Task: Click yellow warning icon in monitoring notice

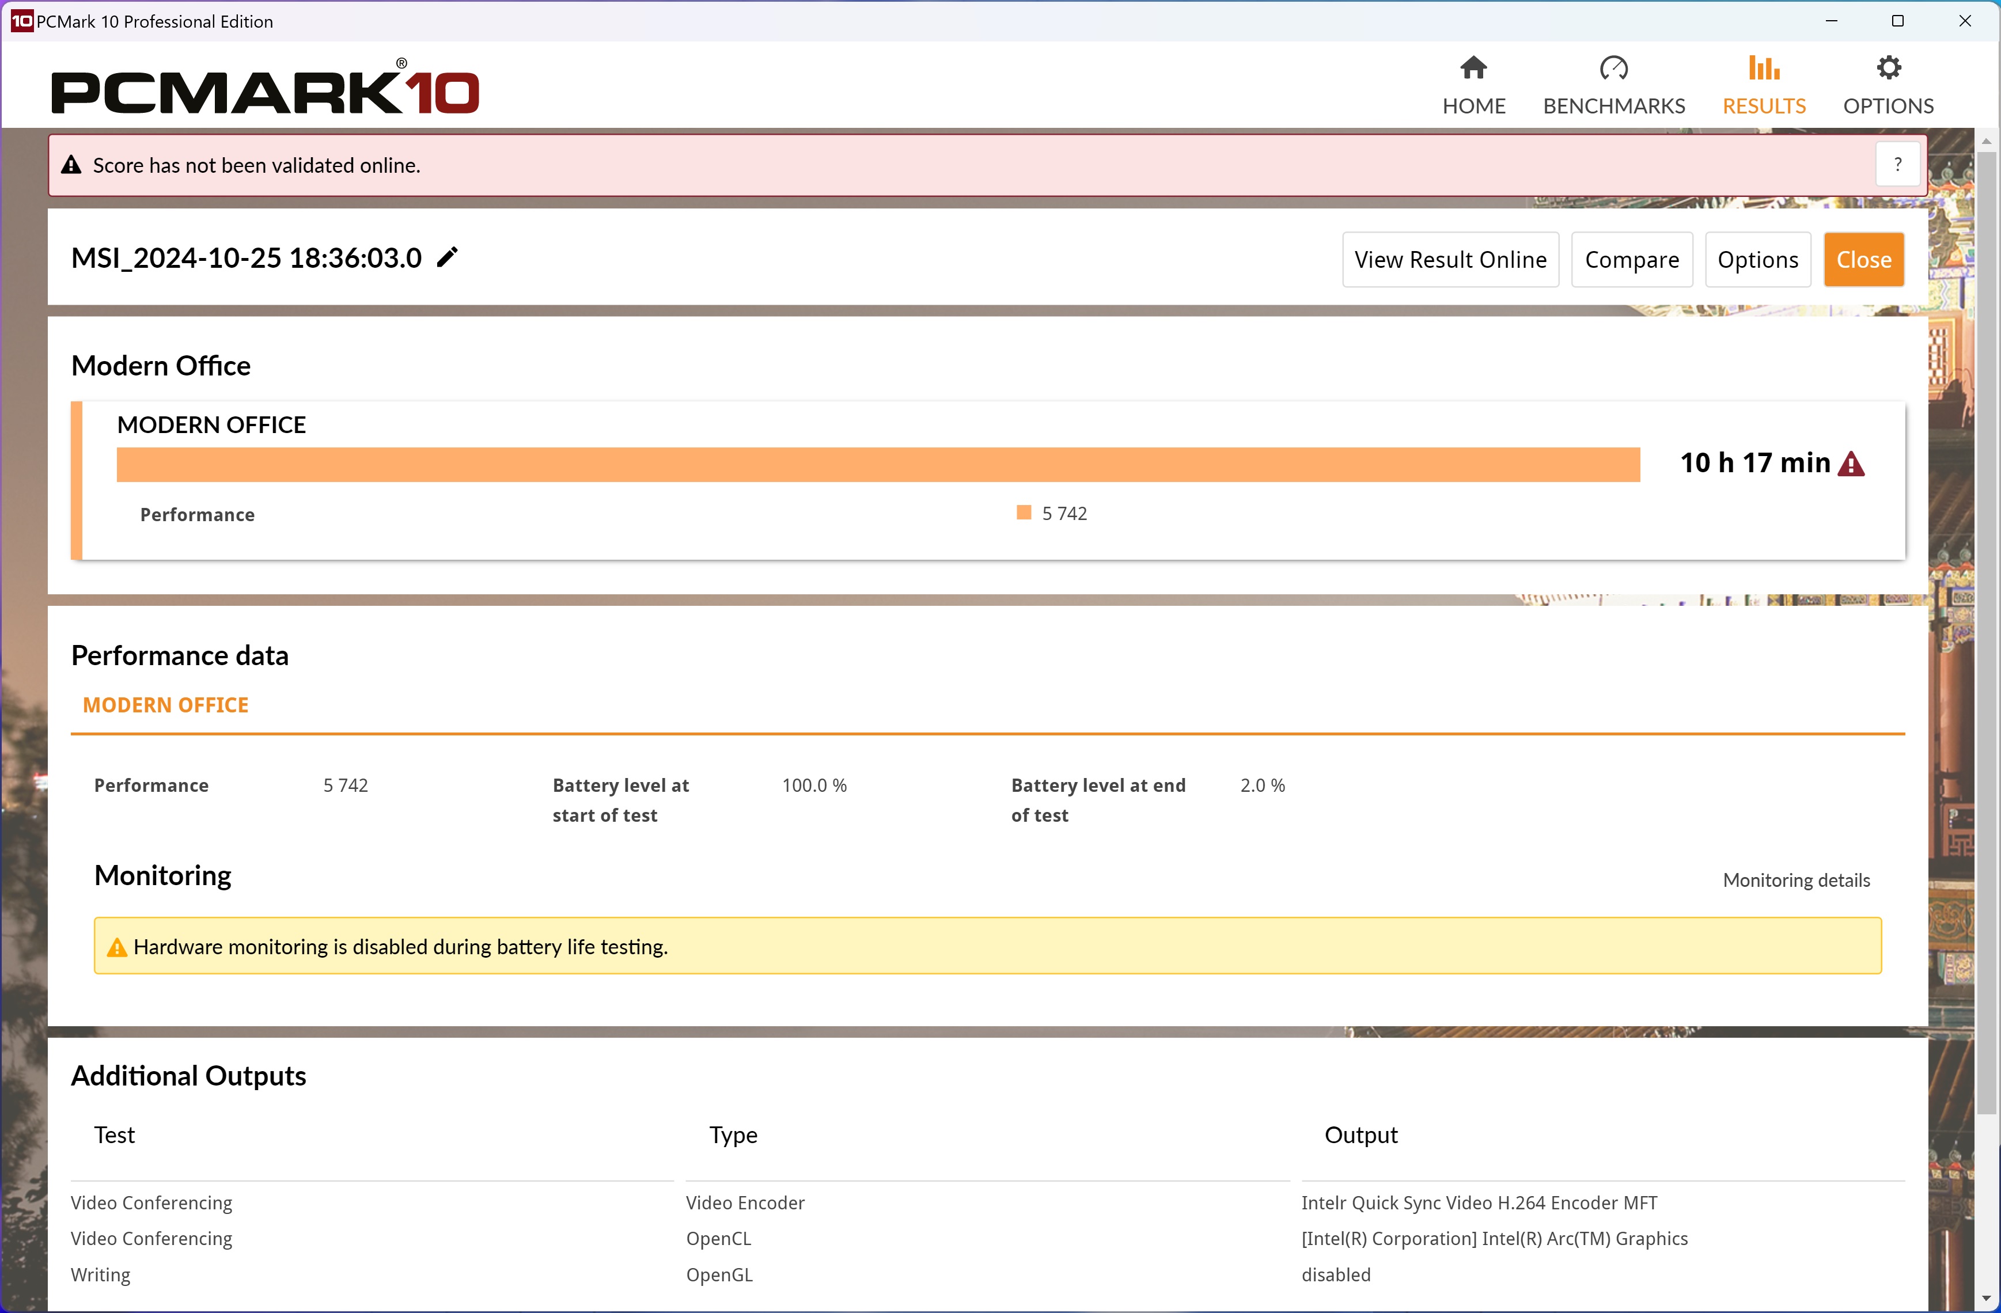Action: pyautogui.click(x=117, y=947)
